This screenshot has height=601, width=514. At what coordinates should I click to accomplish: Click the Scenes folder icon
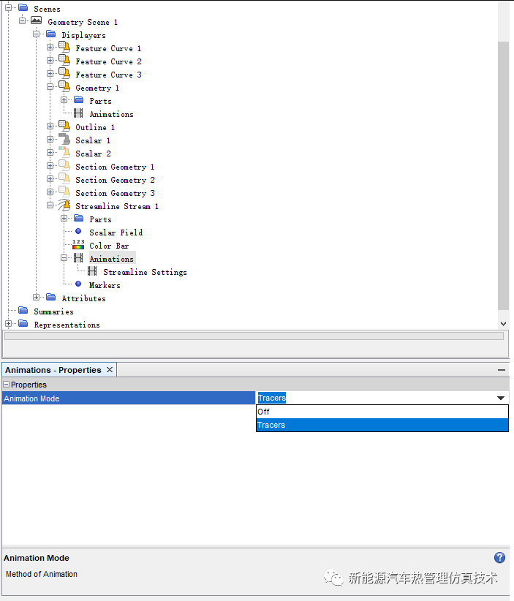pos(23,7)
